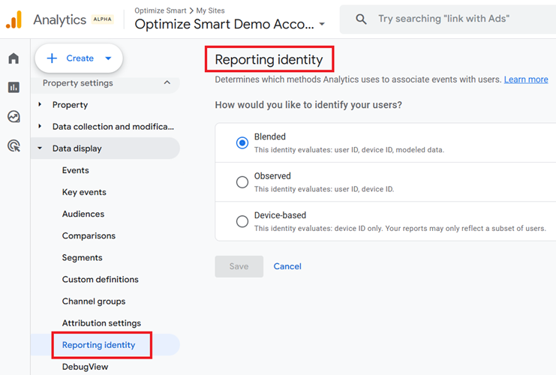Click the Cancel link

[x=287, y=266]
